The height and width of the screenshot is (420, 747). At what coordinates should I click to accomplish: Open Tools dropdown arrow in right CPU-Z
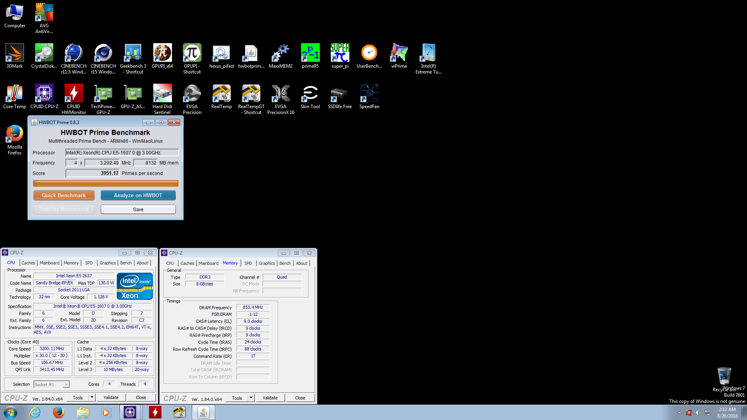(x=251, y=398)
